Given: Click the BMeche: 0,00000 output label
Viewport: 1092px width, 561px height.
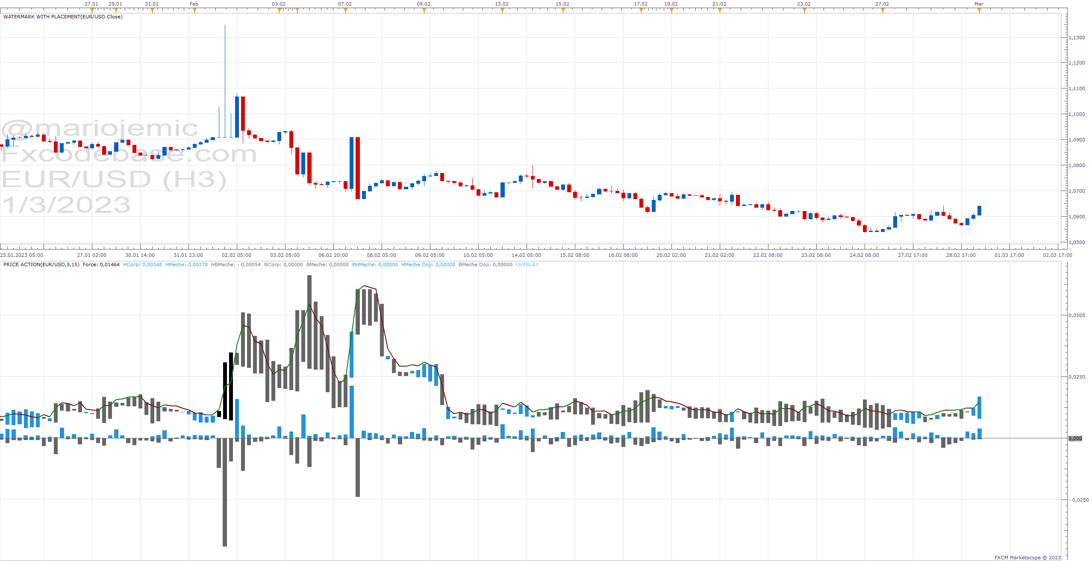Looking at the screenshot, I should [327, 264].
